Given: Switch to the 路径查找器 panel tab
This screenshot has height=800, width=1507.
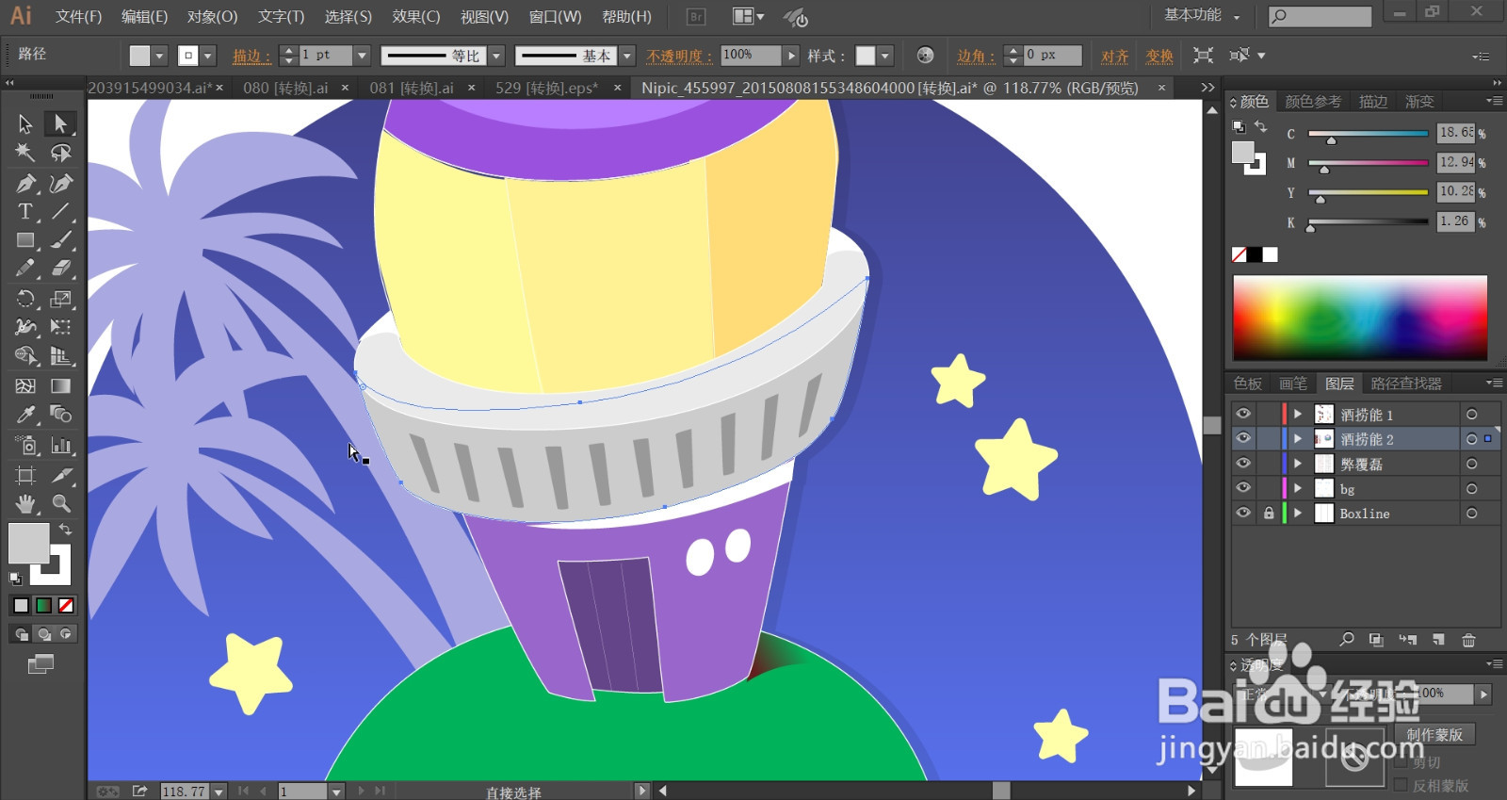Looking at the screenshot, I should pyautogui.click(x=1406, y=384).
